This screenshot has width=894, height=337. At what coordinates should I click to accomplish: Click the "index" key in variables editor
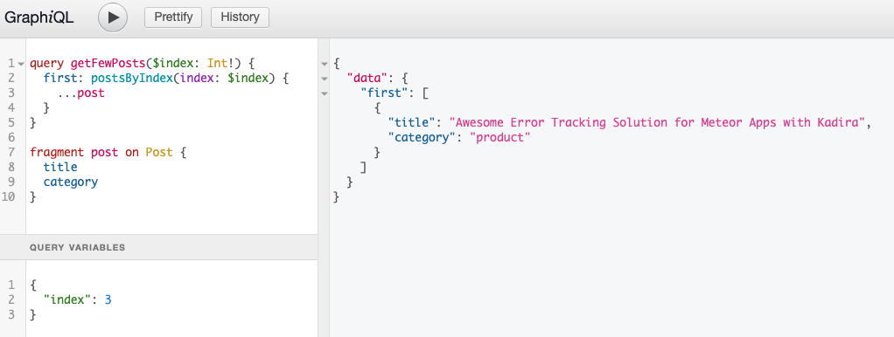(x=67, y=299)
